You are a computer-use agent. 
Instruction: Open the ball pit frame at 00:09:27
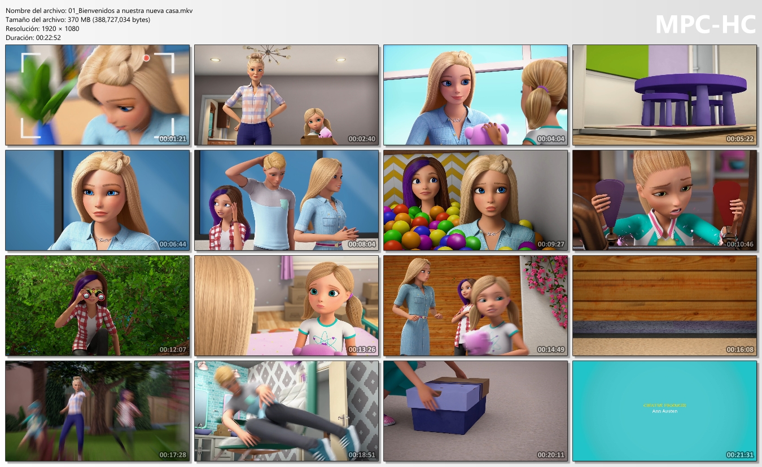tap(476, 200)
